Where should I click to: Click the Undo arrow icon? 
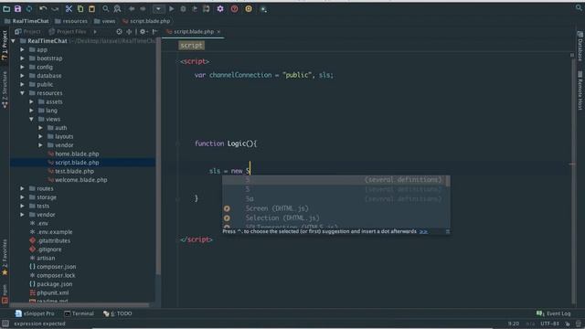pyautogui.click(x=43, y=8)
